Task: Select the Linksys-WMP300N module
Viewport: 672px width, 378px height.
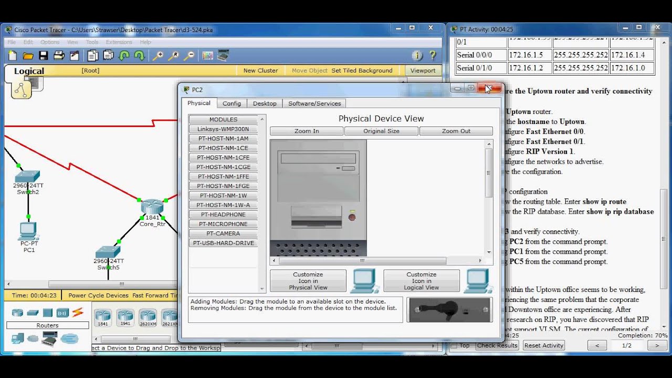Action: (223, 129)
